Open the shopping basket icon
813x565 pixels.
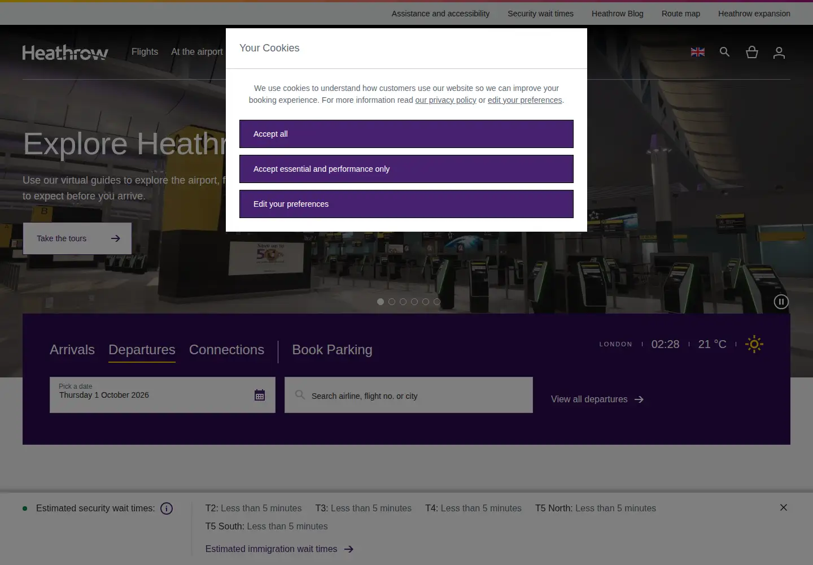tap(752, 52)
